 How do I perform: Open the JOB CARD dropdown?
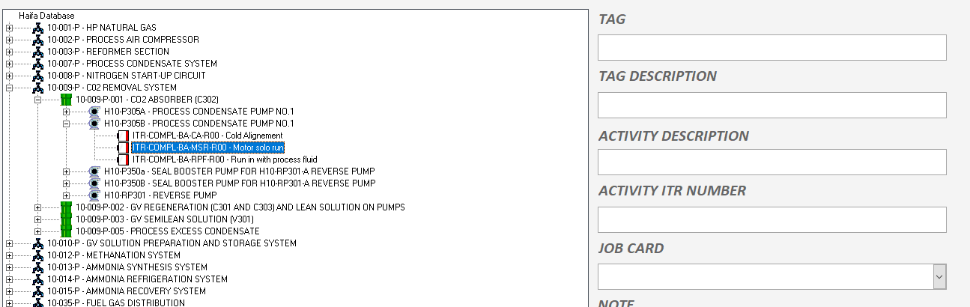click(939, 277)
